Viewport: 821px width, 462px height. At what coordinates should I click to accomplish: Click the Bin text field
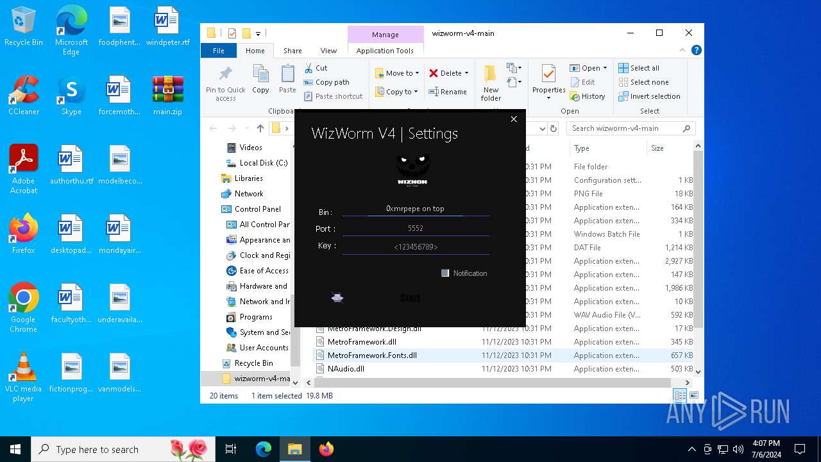point(416,209)
